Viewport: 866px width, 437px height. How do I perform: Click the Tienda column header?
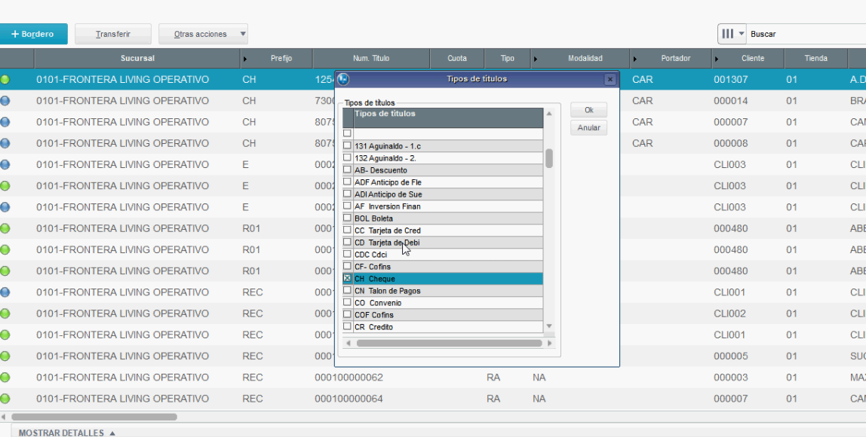pos(815,58)
